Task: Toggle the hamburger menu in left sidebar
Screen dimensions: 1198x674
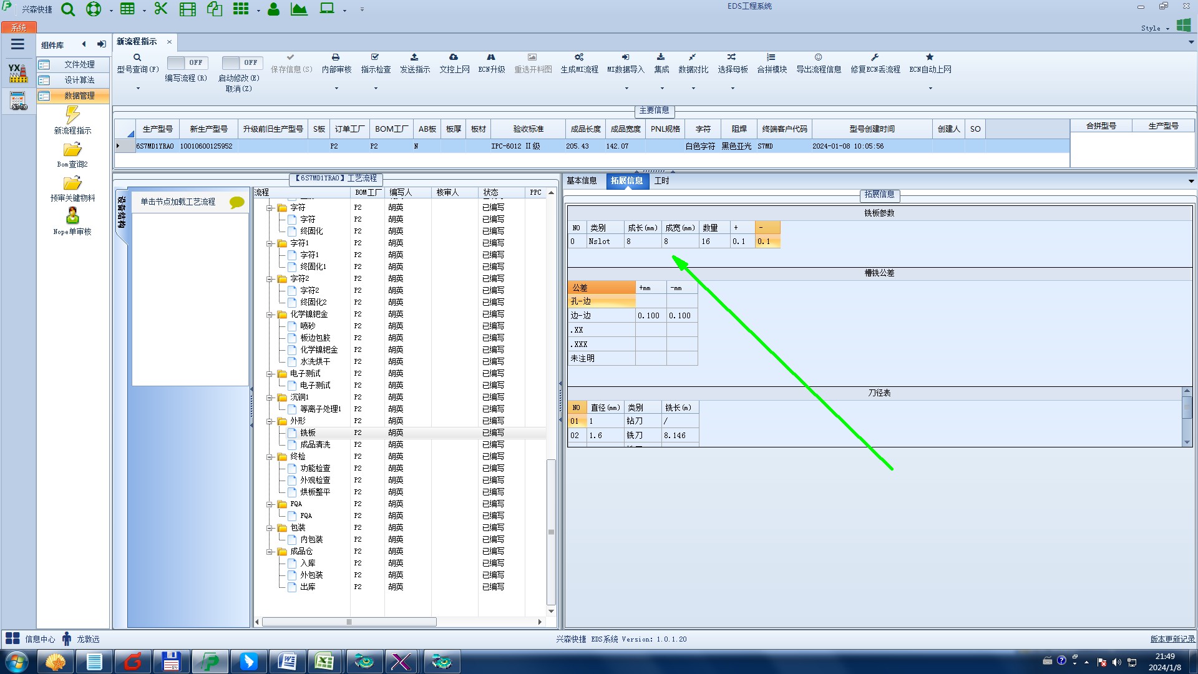Action: (x=17, y=44)
